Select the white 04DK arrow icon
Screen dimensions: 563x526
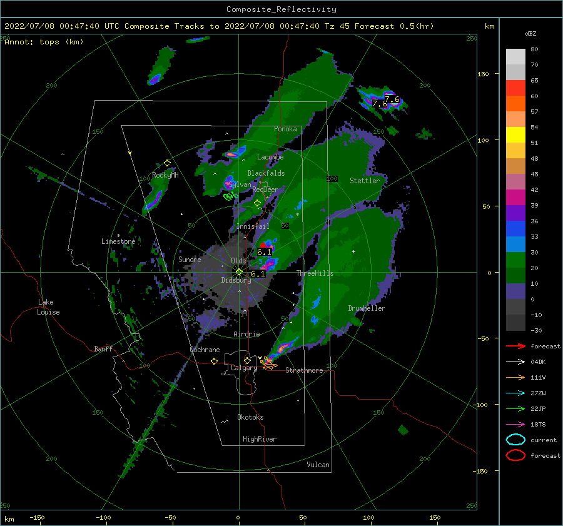click(x=515, y=362)
